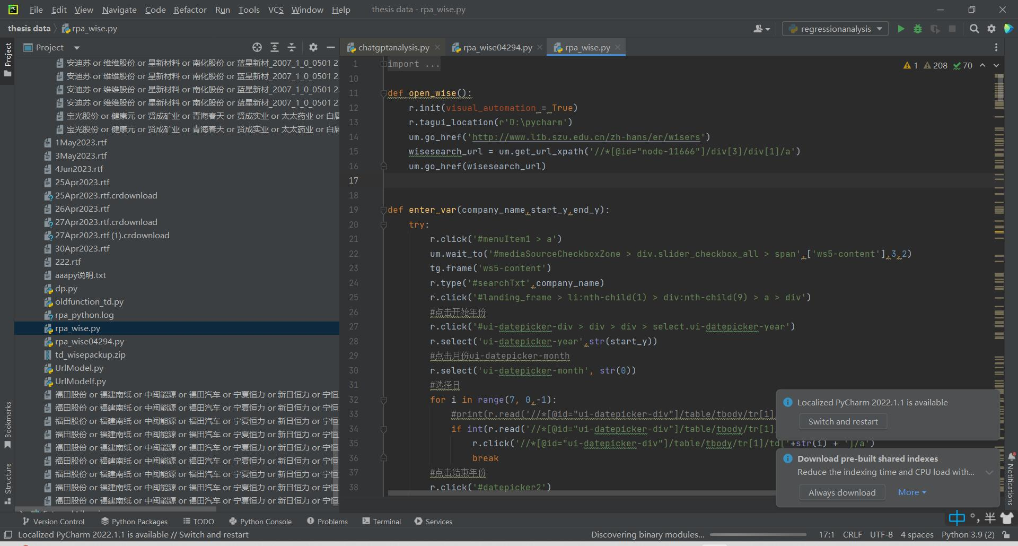
Task: Open editor tabs more options (three dots)
Action: coord(996,47)
